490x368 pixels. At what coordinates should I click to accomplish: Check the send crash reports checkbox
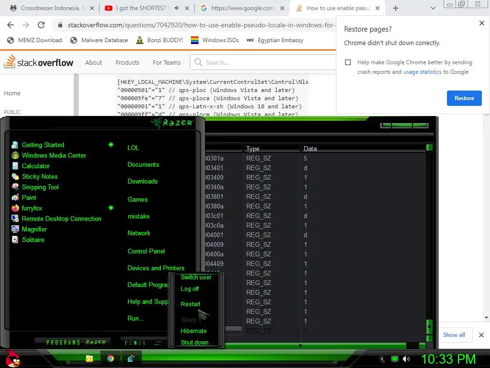pos(348,62)
